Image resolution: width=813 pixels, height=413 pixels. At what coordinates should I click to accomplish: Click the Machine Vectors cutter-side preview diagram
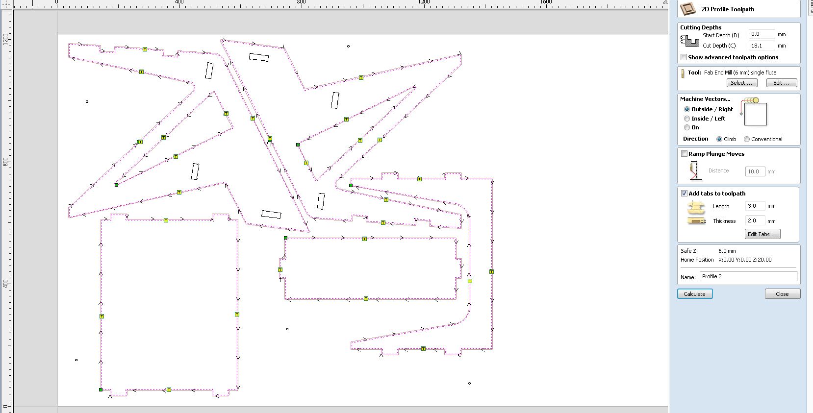point(754,112)
